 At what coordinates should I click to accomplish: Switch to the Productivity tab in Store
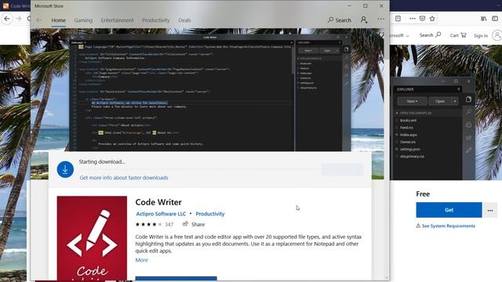pos(155,20)
